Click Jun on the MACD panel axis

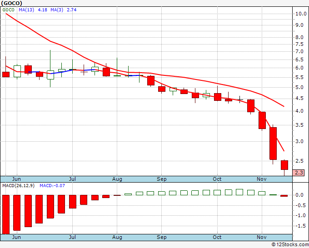16,237
